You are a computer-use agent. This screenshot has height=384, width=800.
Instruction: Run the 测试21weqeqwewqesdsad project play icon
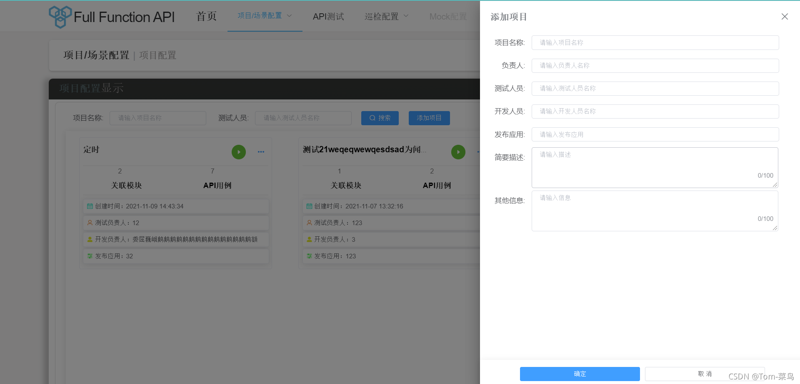tap(458, 152)
